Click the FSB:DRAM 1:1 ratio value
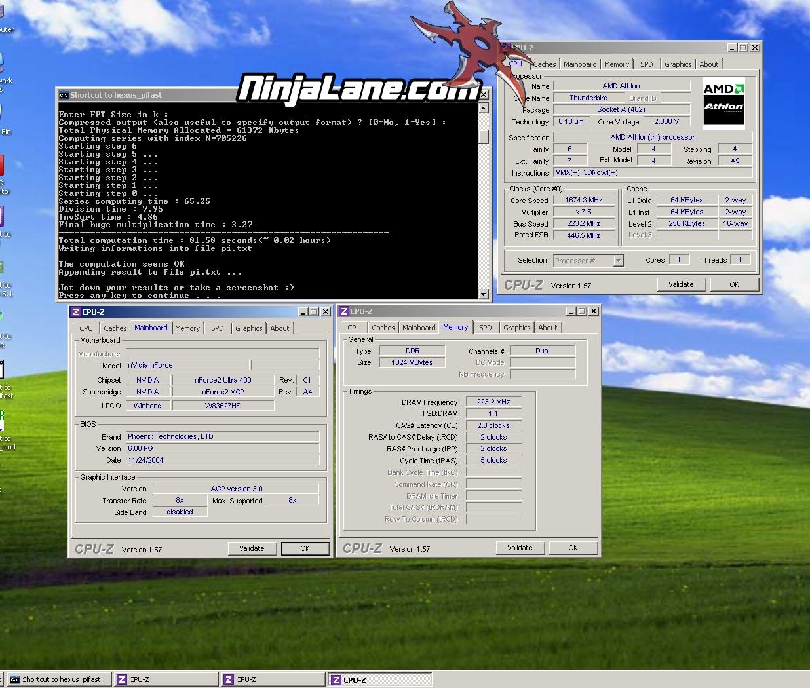Screen dimensions: 810x688 pos(493,413)
